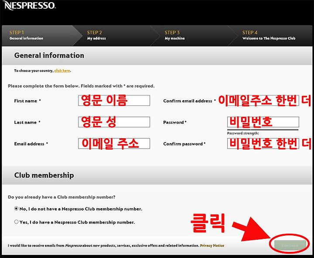This screenshot has height=258, width=314.
Task: Open the Privacy Notice link
Action: [212, 246]
